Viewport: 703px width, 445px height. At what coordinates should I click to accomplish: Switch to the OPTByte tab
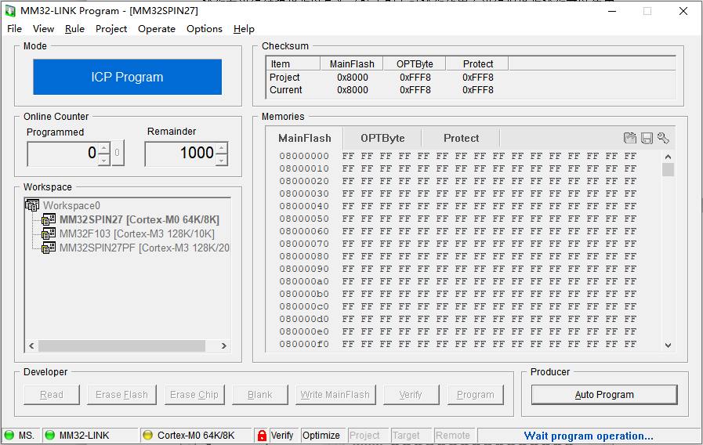[382, 138]
